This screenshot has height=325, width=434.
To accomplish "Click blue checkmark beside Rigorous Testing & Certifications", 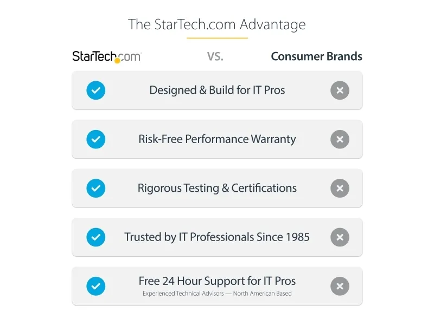I will click(x=96, y=188).
